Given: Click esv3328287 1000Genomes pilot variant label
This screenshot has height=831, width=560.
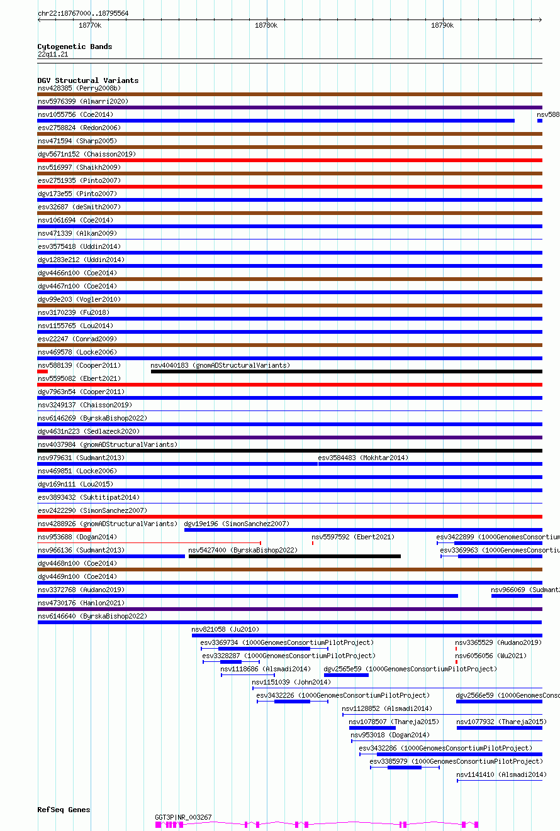Looking at the screenshot, I should (289, 656).
